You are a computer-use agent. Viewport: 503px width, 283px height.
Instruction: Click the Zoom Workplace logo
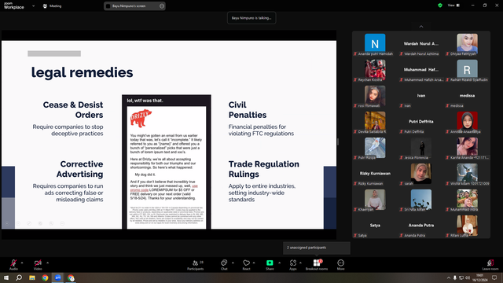pos(14,6)
